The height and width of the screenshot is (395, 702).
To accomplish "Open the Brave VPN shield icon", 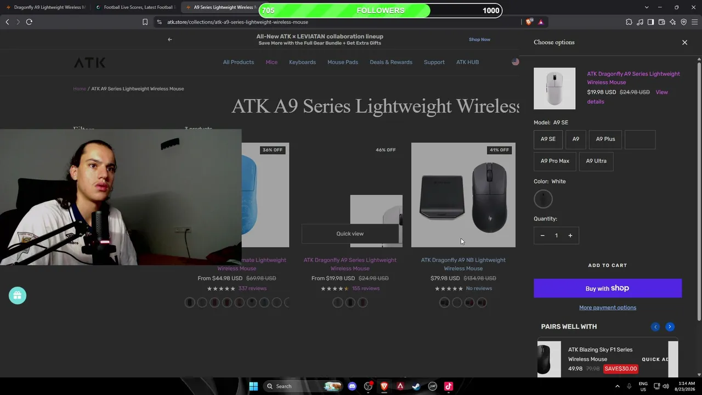I will click(x=683, y=22).
